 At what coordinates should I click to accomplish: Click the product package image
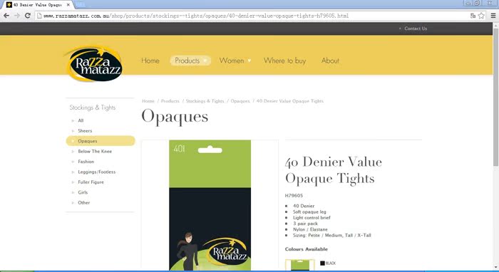tap(210, 205)
